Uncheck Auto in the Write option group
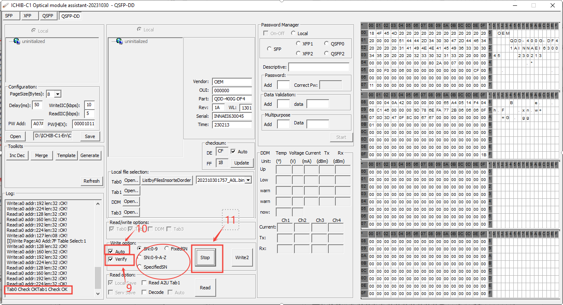Screen dimensions: 563x305 111,251
